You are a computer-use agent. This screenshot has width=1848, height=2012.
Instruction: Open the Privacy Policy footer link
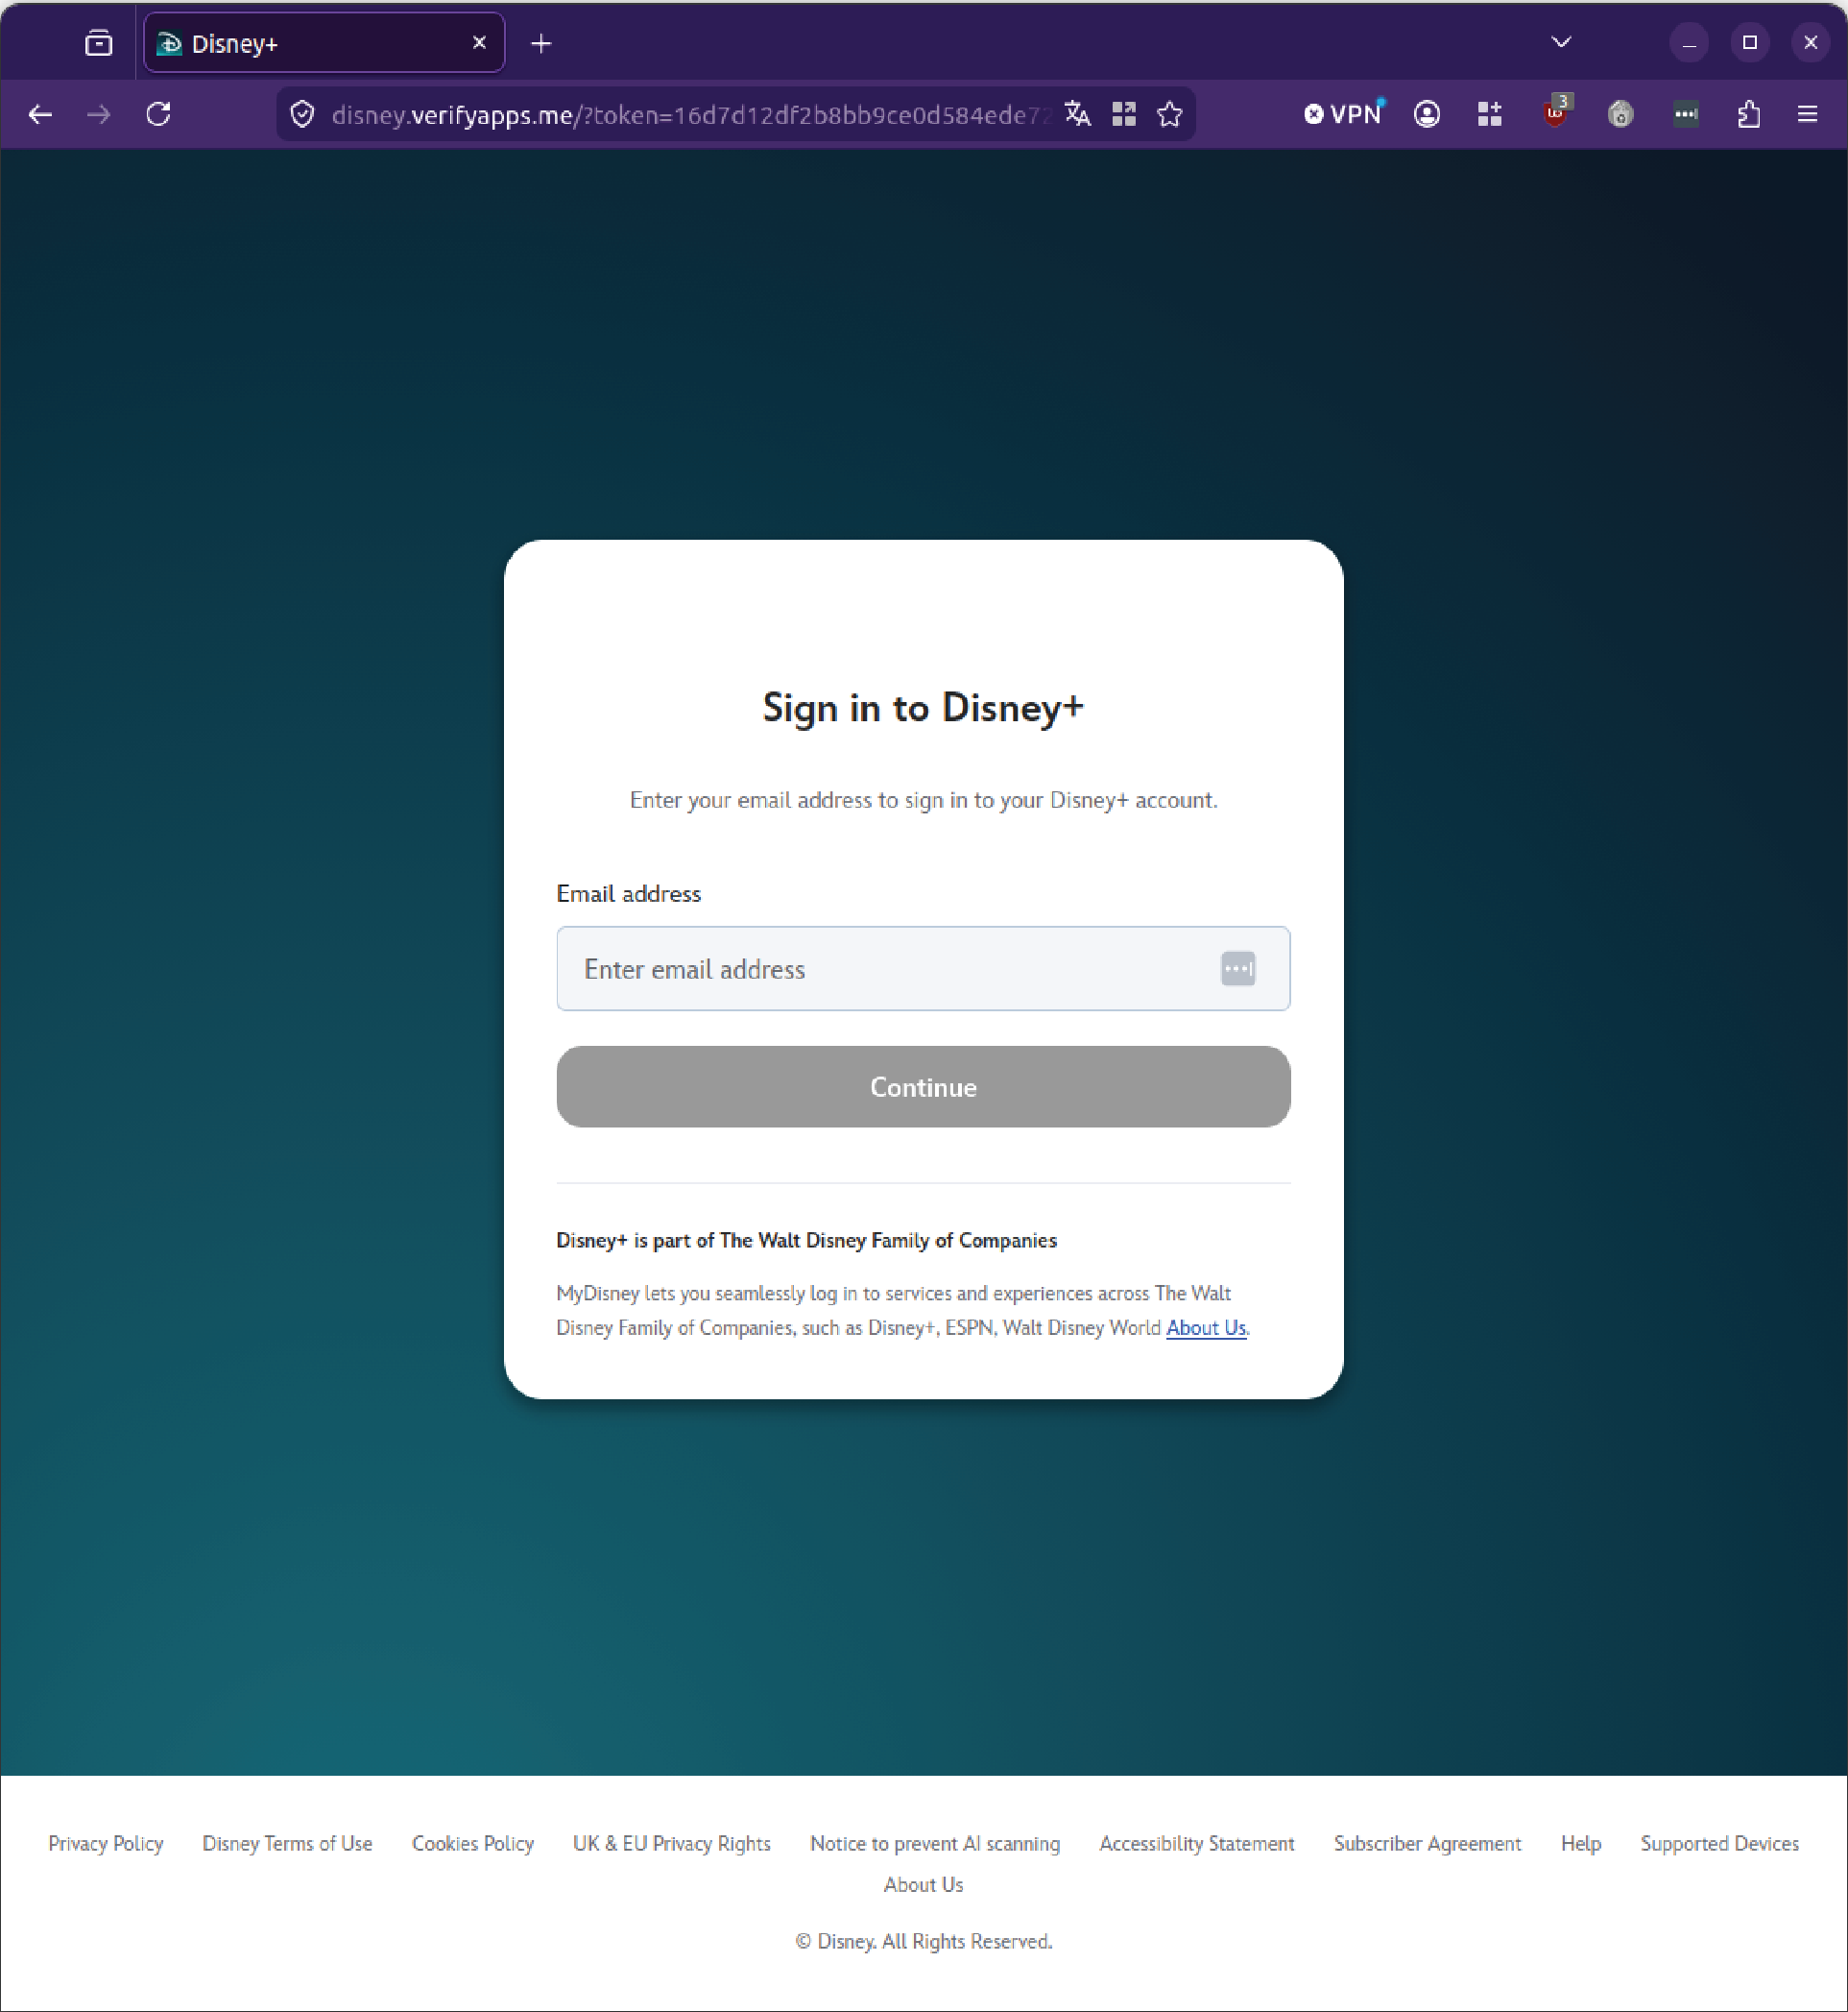pos(105,1843)
